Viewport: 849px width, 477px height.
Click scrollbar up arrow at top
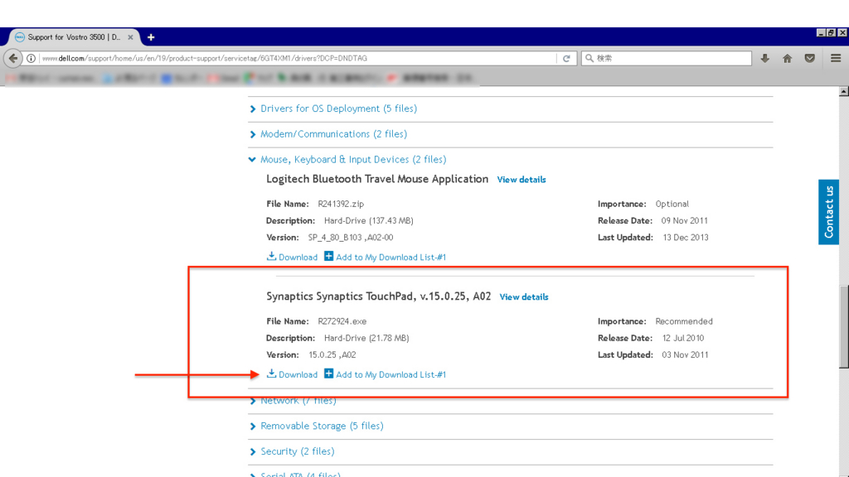843,91
